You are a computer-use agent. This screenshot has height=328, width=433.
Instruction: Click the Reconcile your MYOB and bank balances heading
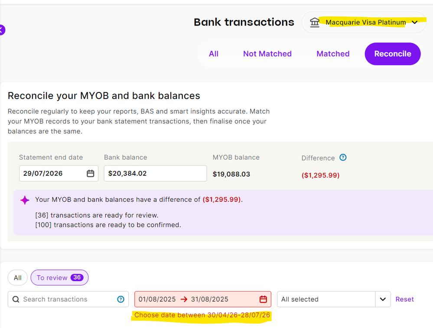click(x=104, y=95)
